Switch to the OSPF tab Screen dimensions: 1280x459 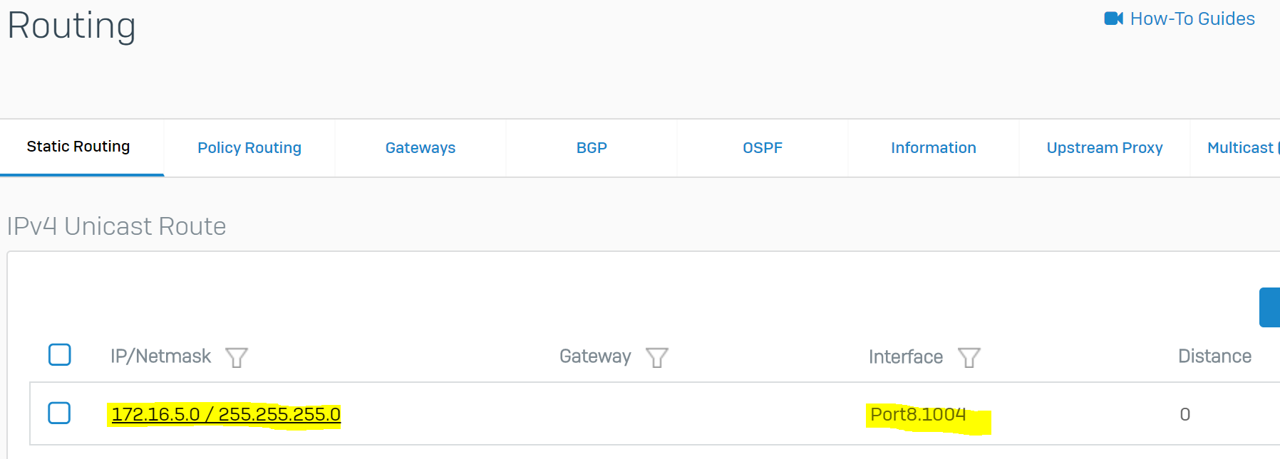(x=763, y=148)
